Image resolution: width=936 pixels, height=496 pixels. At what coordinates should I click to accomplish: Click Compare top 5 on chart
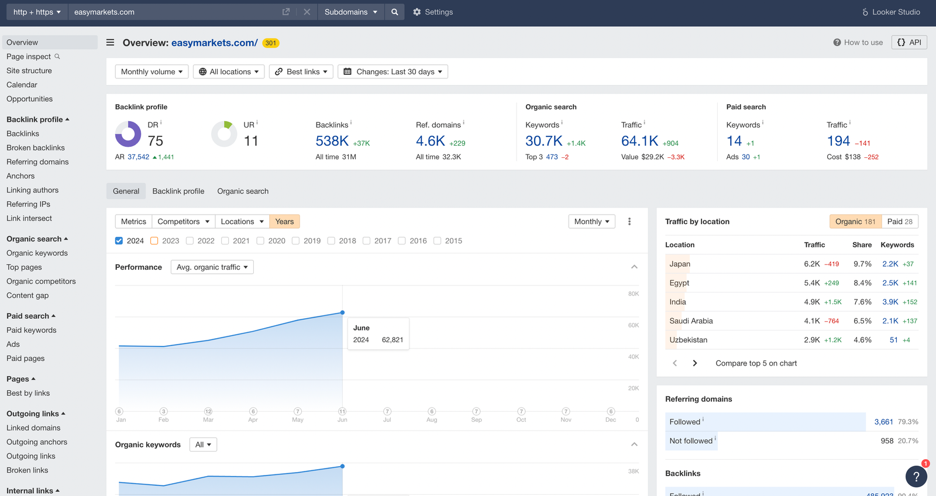click(x=756, y=363)
